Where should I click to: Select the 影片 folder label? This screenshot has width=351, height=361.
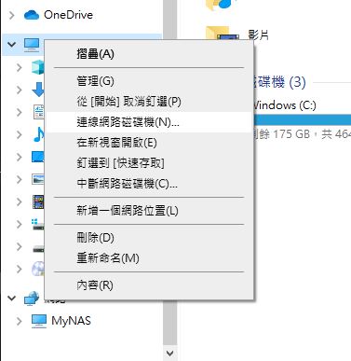click(258, 35)
